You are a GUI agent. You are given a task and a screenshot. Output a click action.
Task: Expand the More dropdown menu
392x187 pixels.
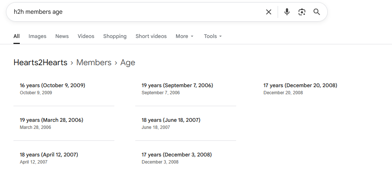coord(185,37)
